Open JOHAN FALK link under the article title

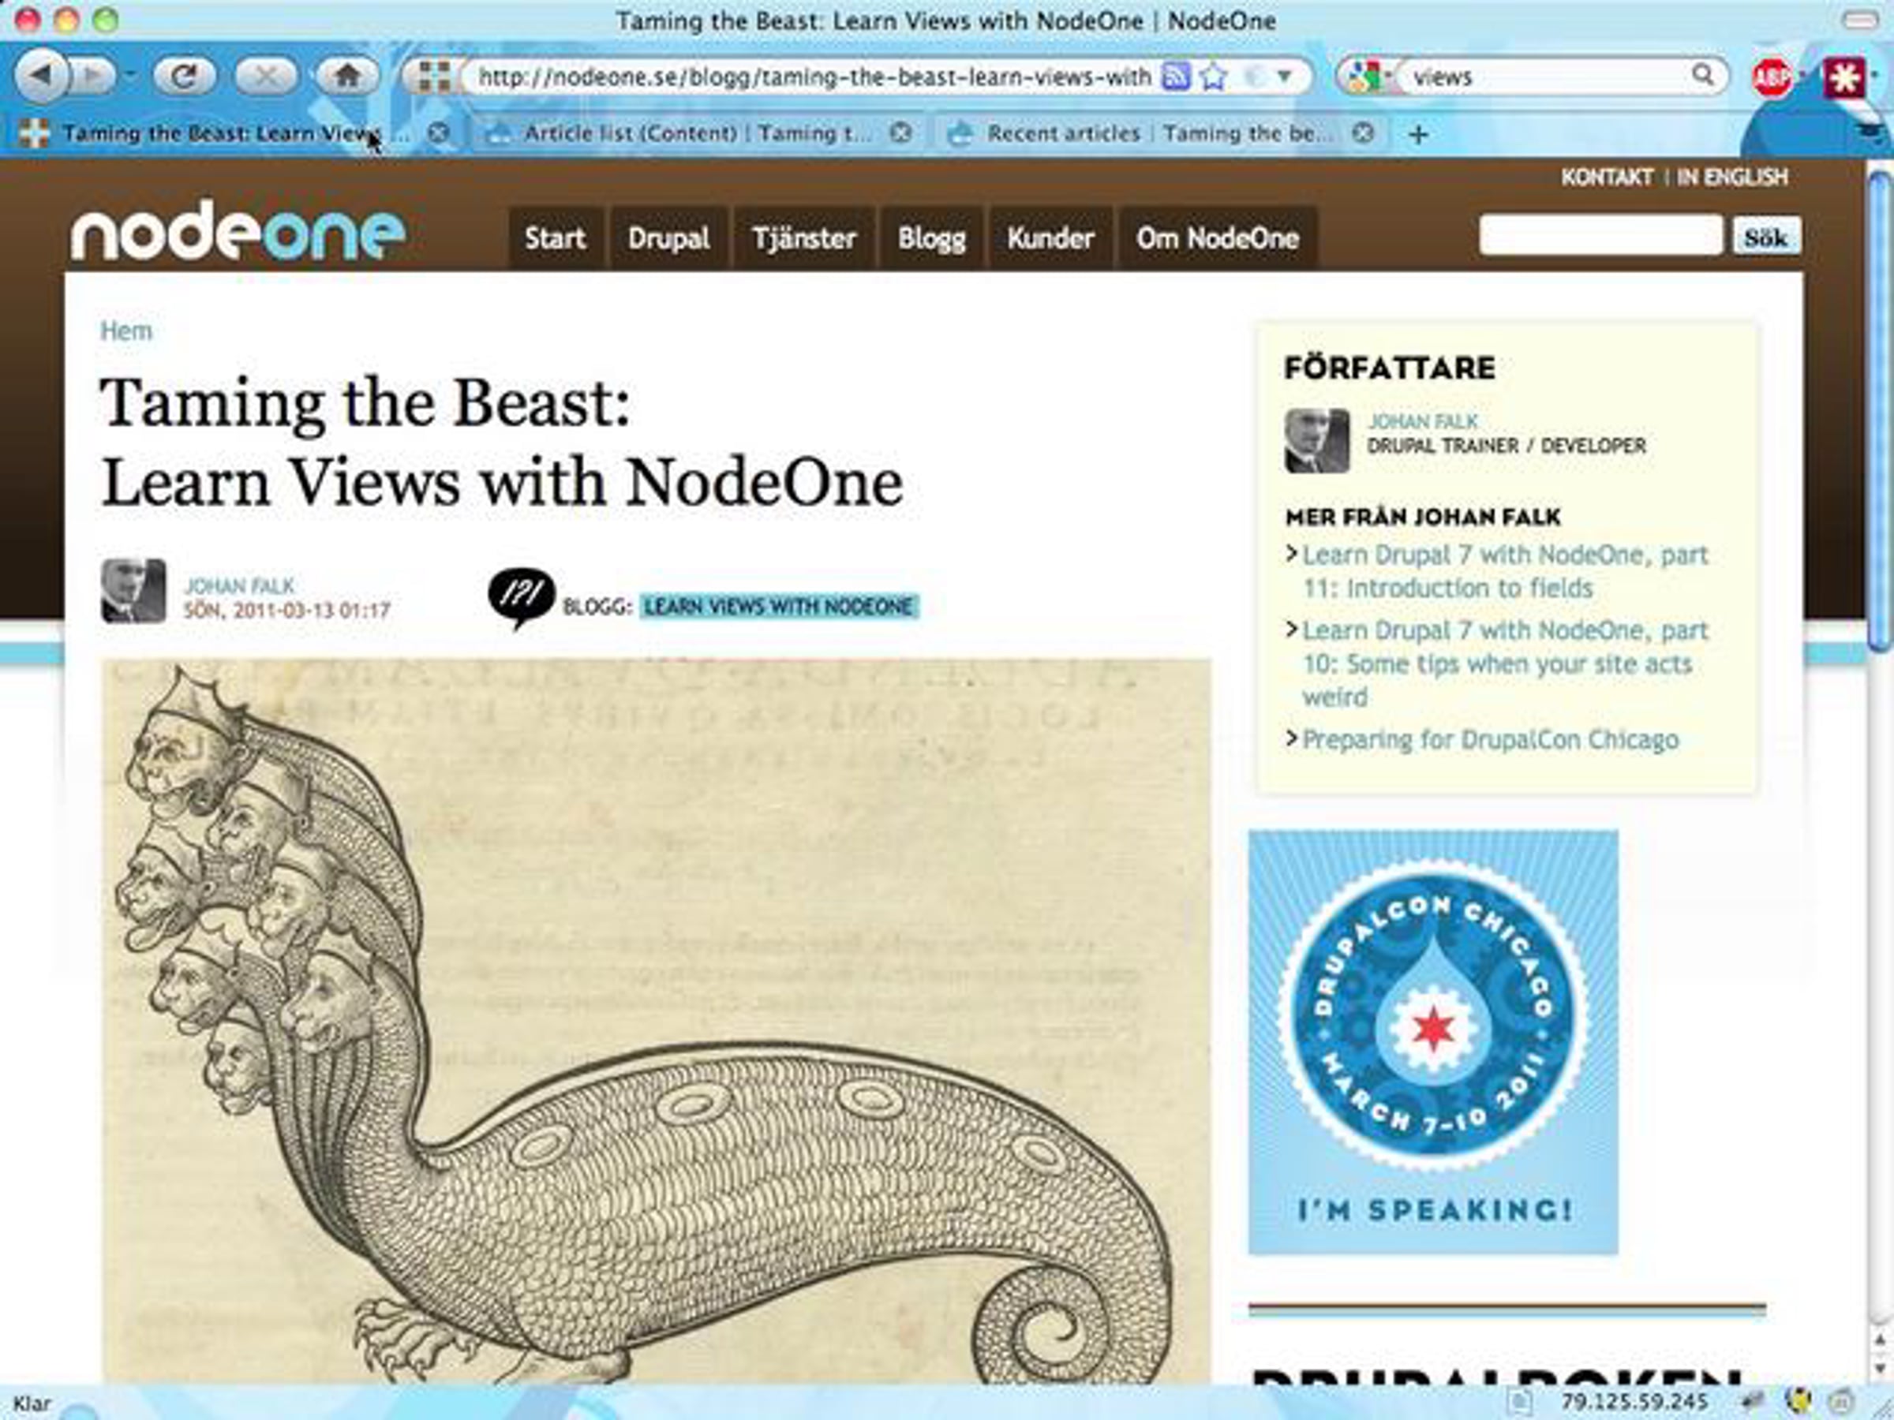click(239, 586)
